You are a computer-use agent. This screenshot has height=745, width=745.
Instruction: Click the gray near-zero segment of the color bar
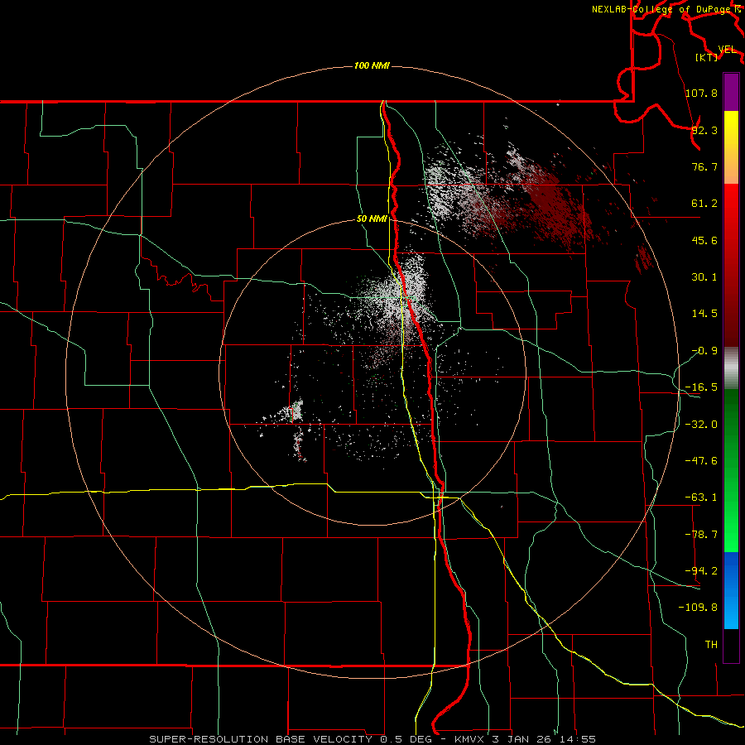tap(731, 368)
